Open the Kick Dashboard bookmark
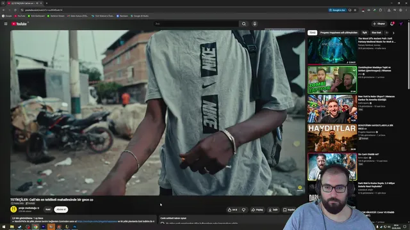Viewport: 410px width, 230px height. click(x=37, y=16)
